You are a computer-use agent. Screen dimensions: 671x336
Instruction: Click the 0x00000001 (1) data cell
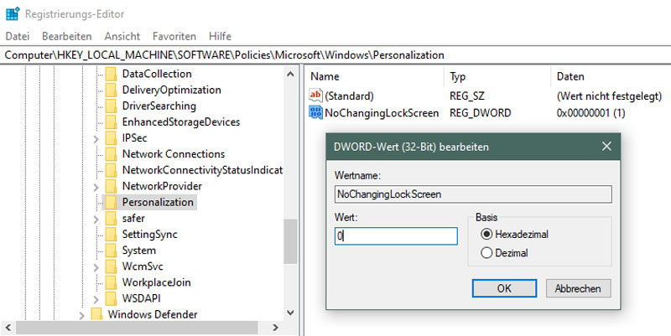591,113
